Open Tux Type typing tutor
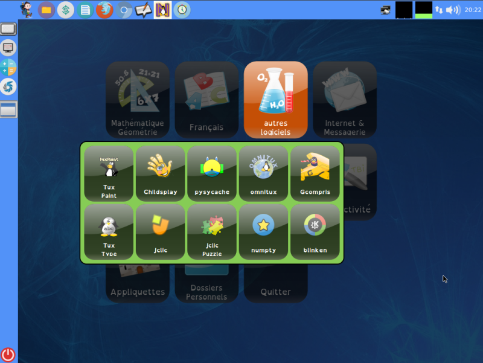Screen dimensions: 483x363 109,232
